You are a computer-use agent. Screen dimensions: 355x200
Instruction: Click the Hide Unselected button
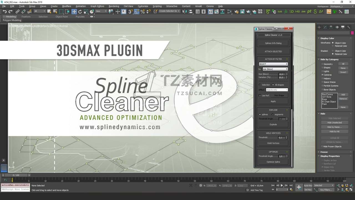point(334,122)
